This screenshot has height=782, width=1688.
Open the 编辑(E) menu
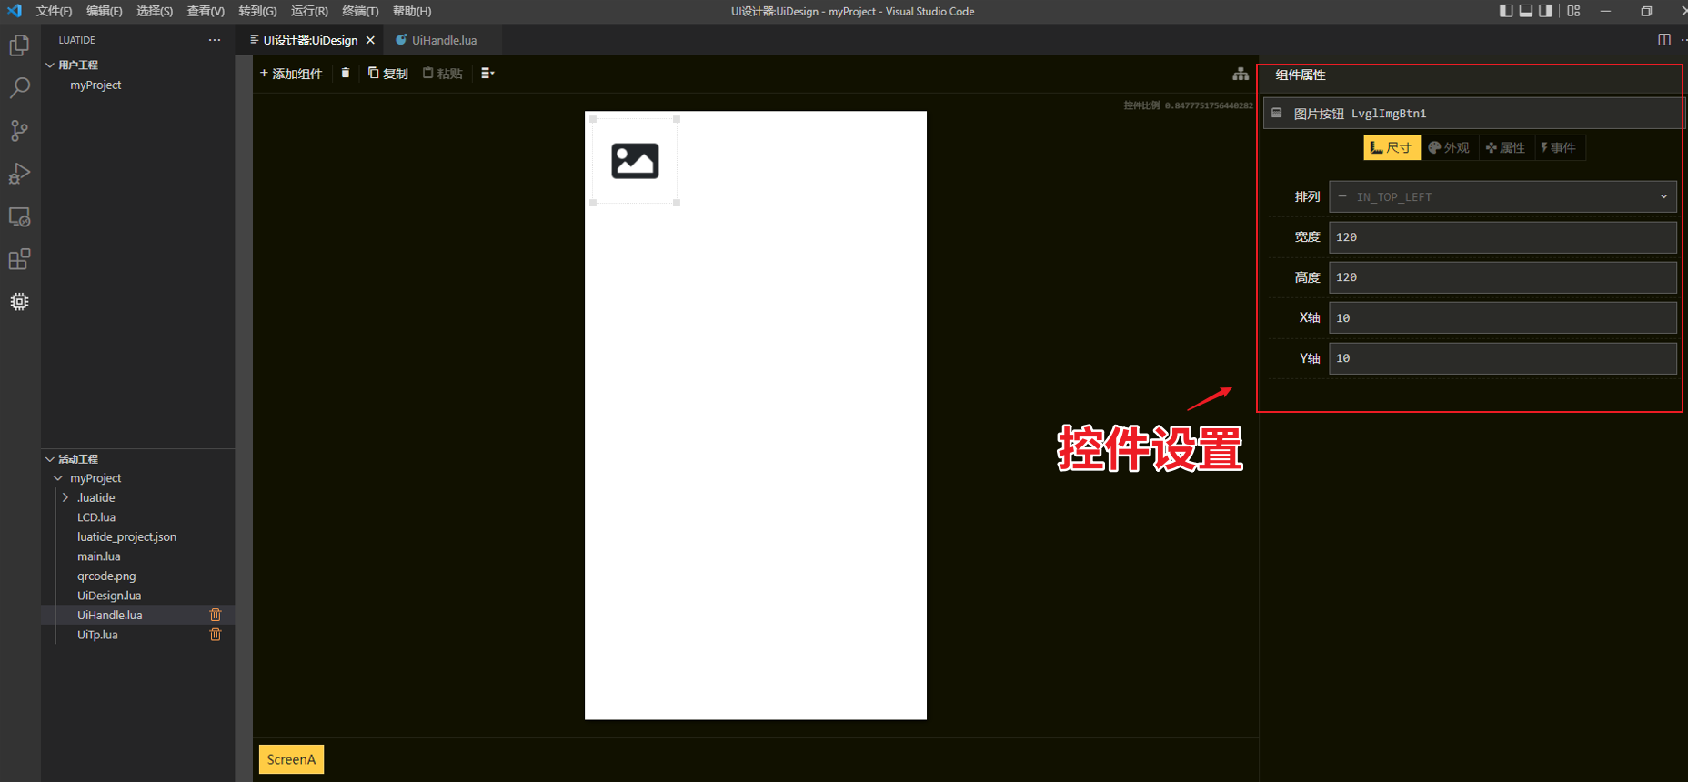pyautogui.click(x=104, y=11)
